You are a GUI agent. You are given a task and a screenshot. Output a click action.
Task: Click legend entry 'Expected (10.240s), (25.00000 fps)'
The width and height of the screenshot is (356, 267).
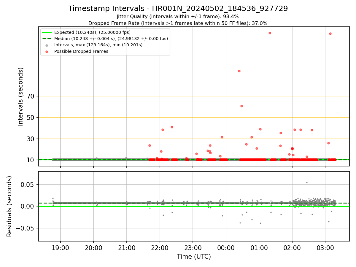click(92, 32)
